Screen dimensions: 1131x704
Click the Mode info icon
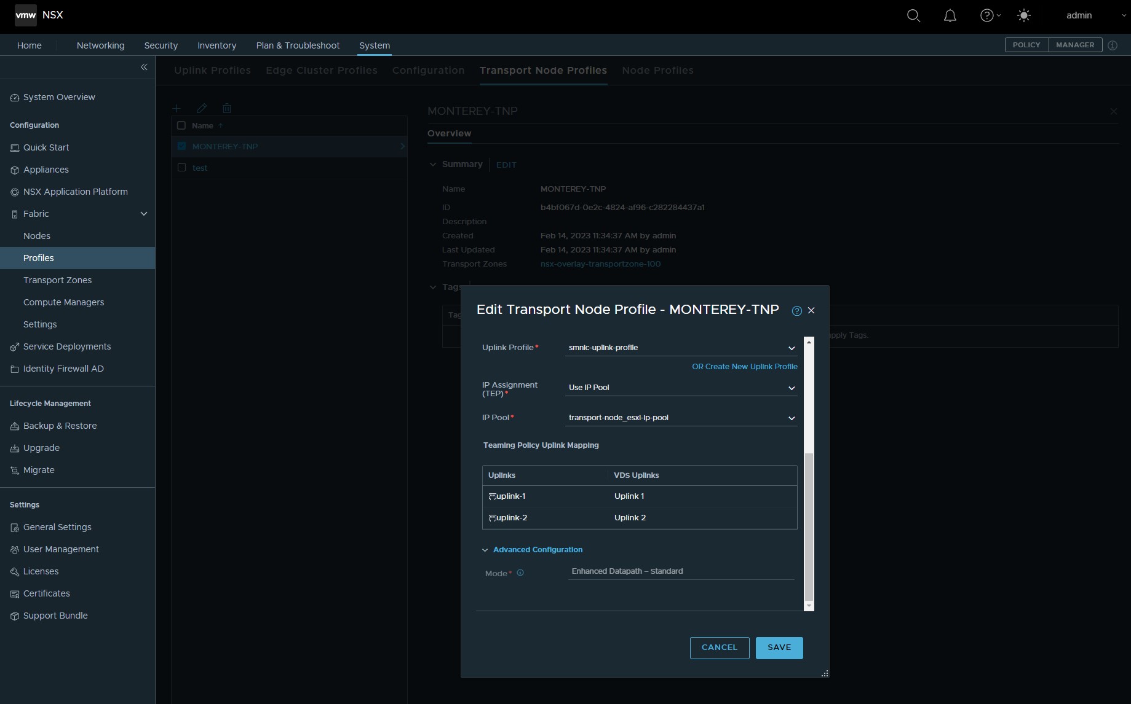tap(520, 573)
